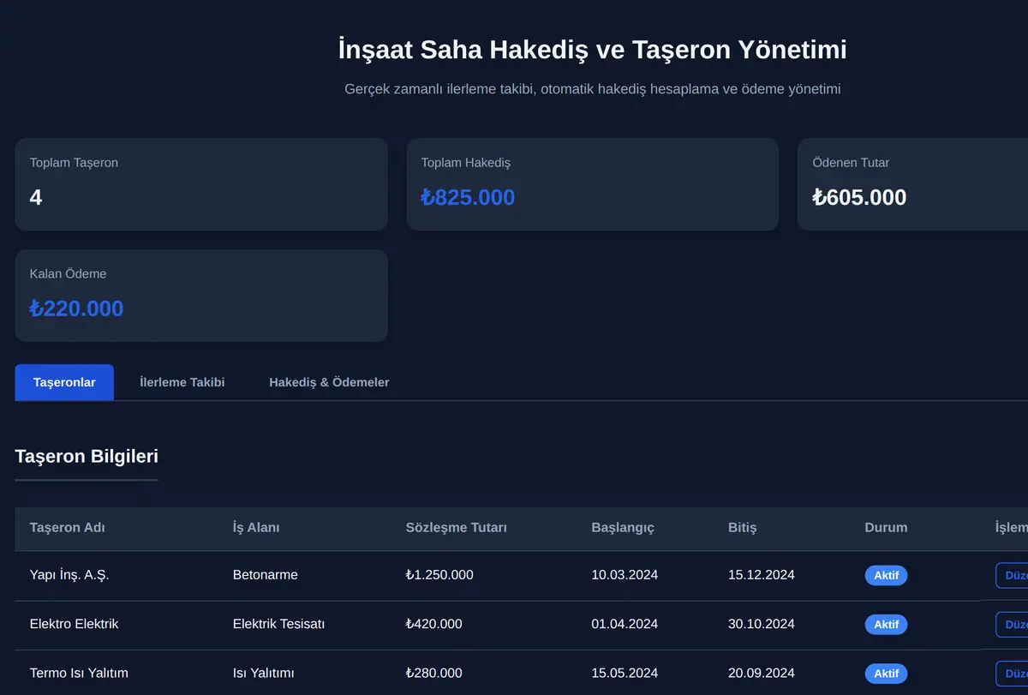
Task: Click the Yapı İnş. A.Ş. name cell
Action: pos(69,575)
